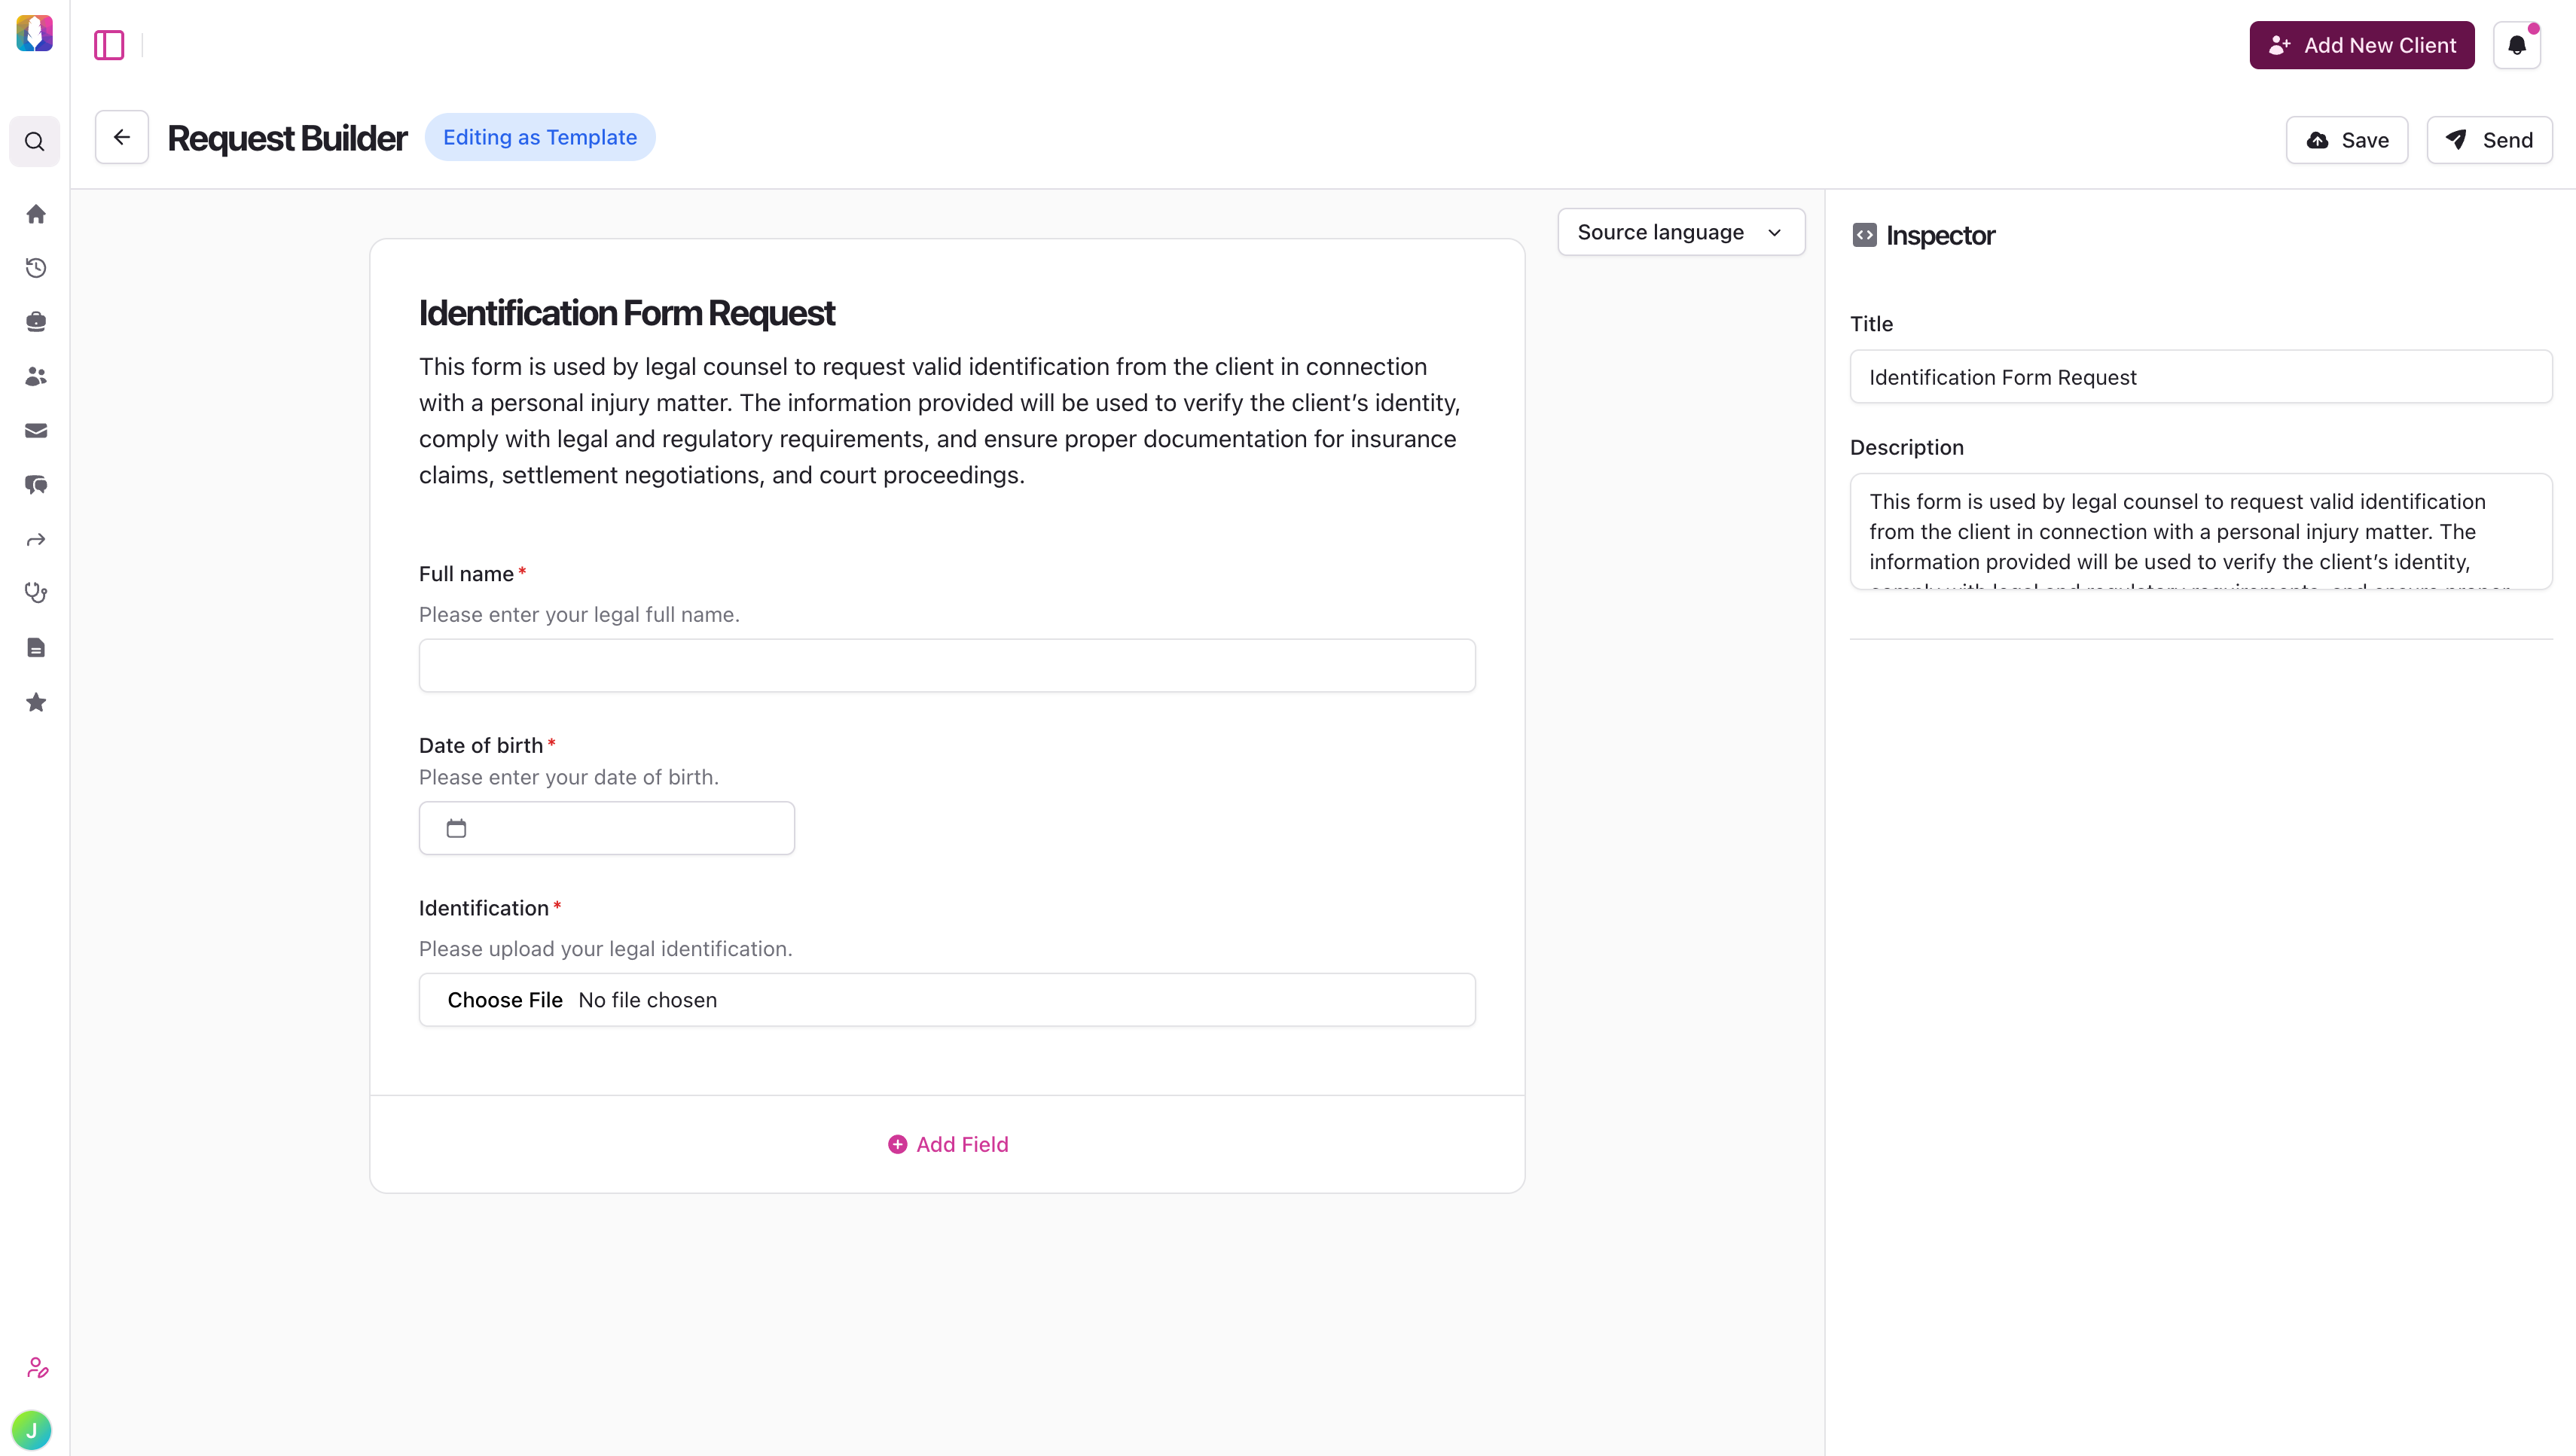Screen dimensions: 2576x1456
Task: Edit the Title field in the Inspector
Action: [x=2201, y=377]
